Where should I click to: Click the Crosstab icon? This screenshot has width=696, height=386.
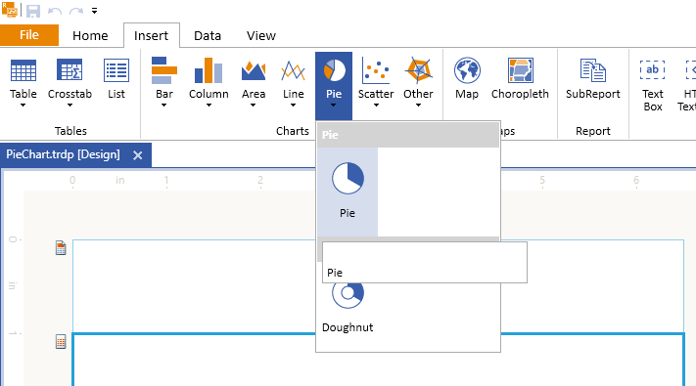pos(70,70)
